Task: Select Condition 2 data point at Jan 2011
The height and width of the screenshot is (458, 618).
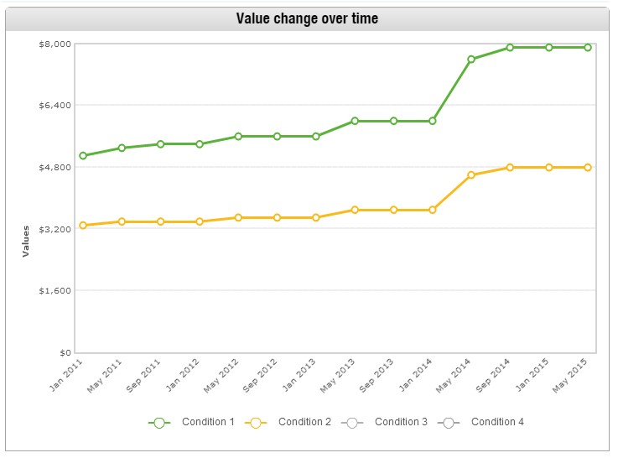Action: pyautogui.click(x=83, y=226)
